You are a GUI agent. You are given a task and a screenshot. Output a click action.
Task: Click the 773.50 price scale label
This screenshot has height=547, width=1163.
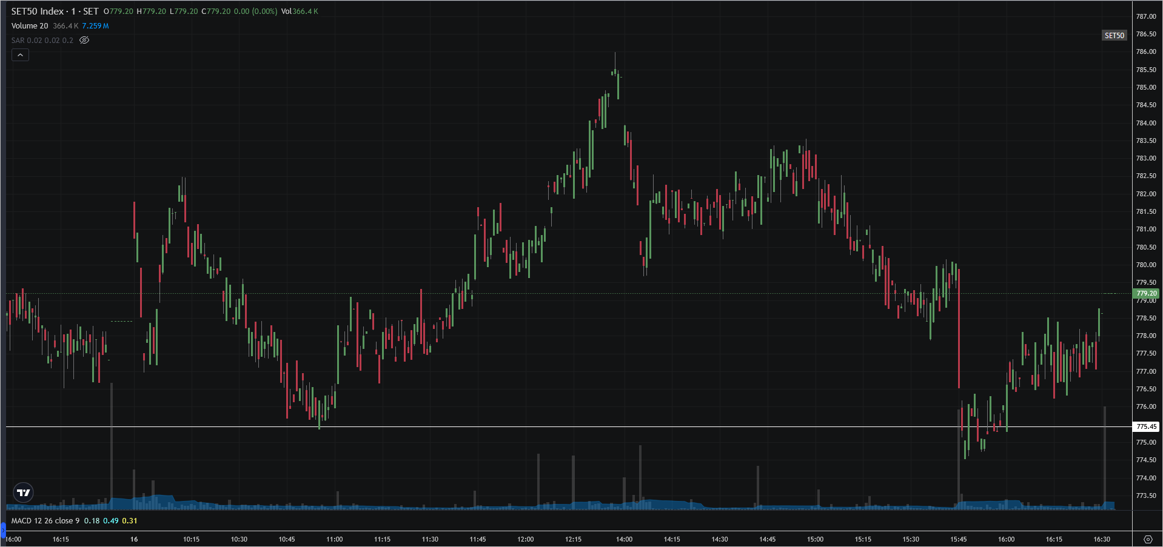(x=1146, y=496)
